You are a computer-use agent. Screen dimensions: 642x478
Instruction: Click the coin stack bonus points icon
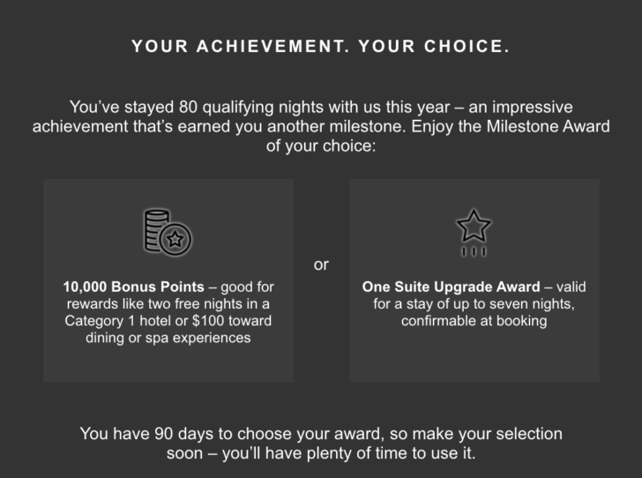tap(168, 232)
